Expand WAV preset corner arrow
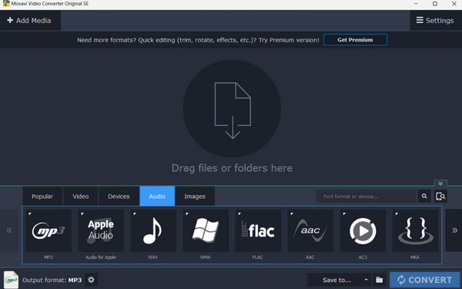This screenshot has height=289, width=462. click(x=135, y=214)
